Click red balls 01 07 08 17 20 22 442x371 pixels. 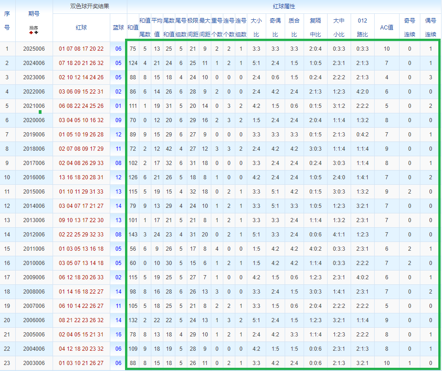81,49
